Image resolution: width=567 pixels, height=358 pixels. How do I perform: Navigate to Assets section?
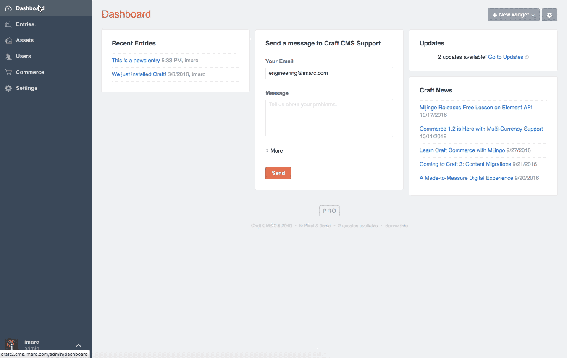pyautogui.click(x=46, y=40)
